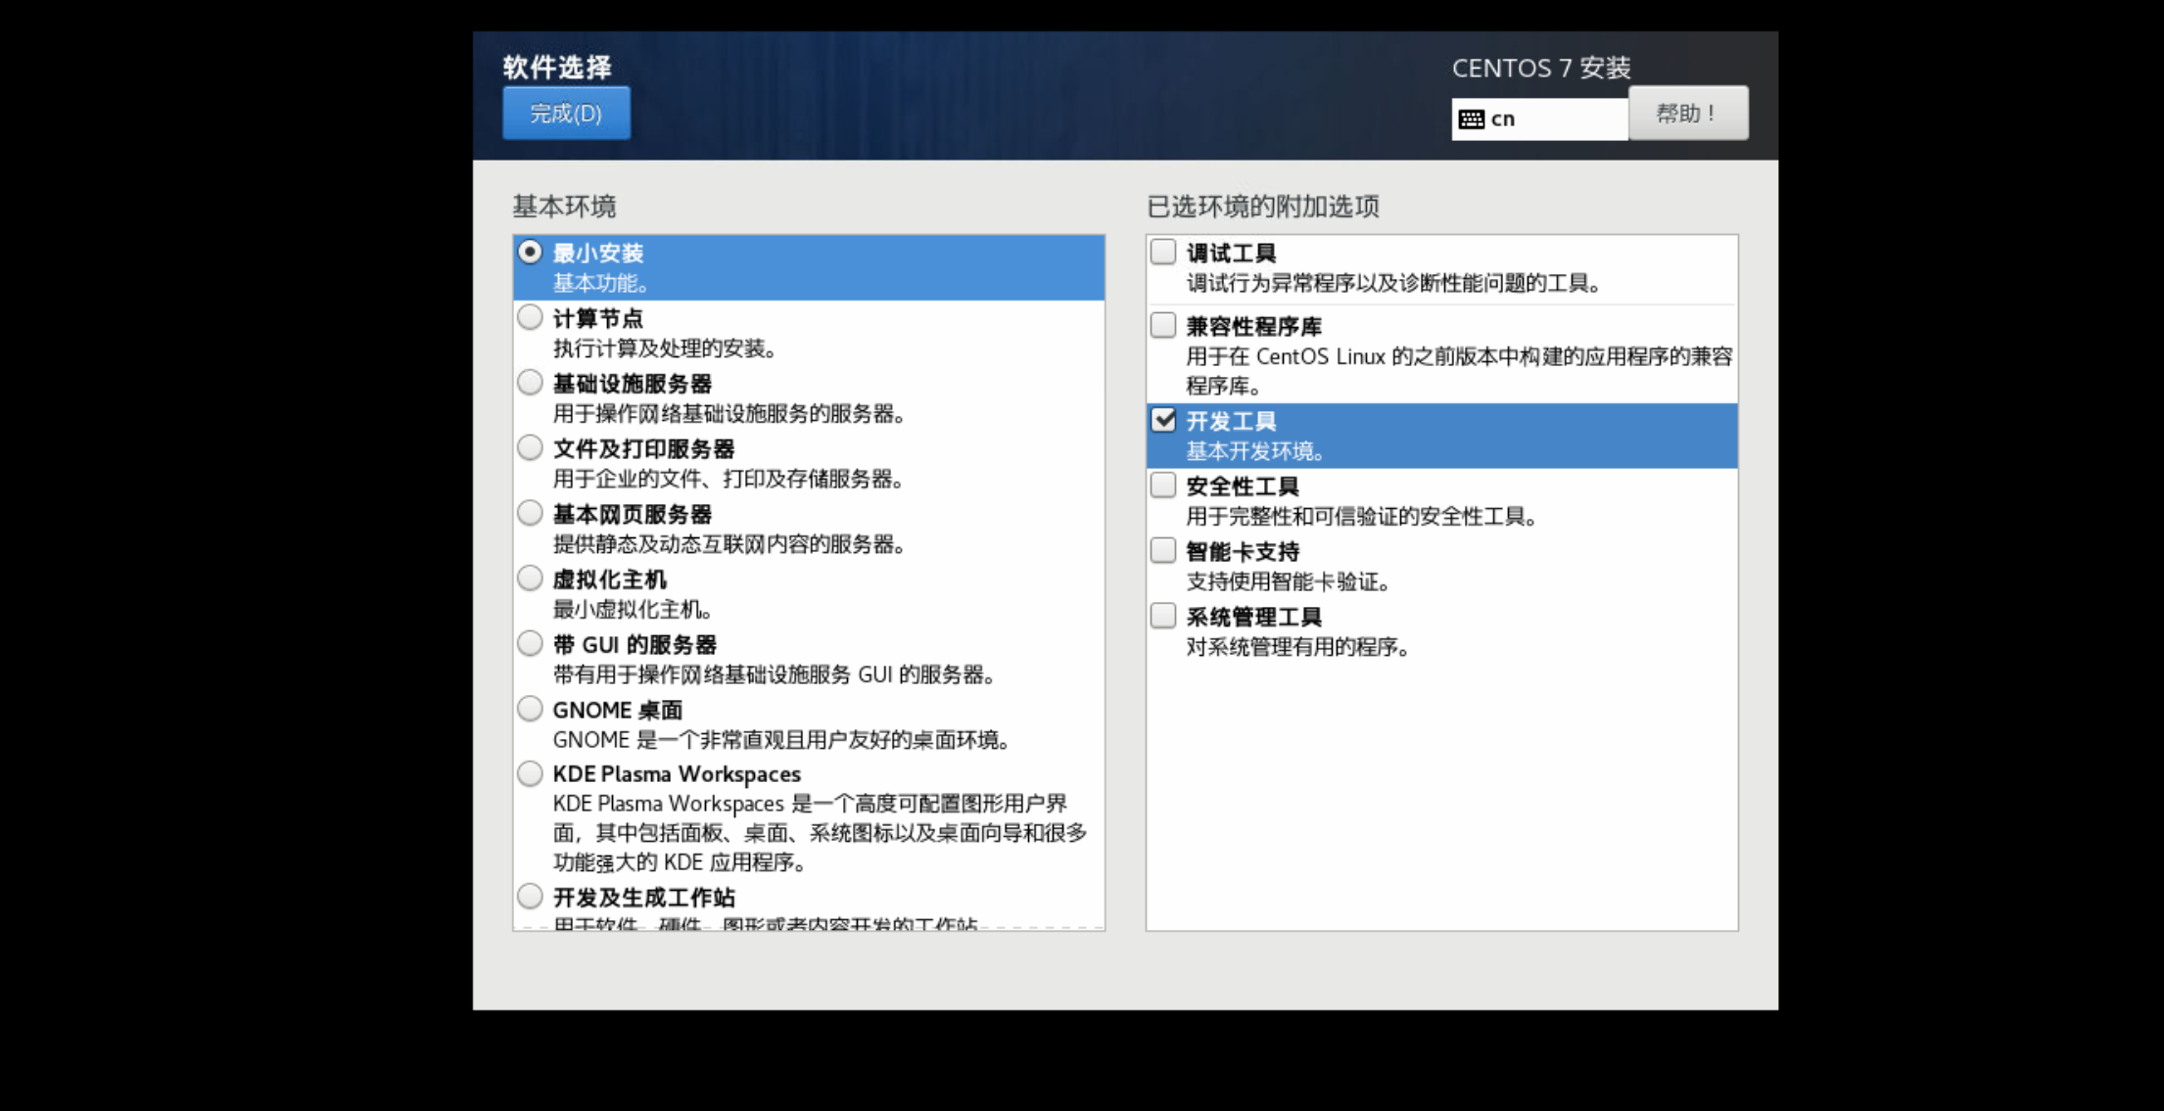The image size is (2164, 1111).
Task: Select 带 GUI 的服务器 radio button
Action: click(530, 643)
